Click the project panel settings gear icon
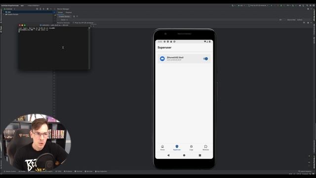Image resolution: width=316 pixels, height=178 pixels. tap(47, 9)
